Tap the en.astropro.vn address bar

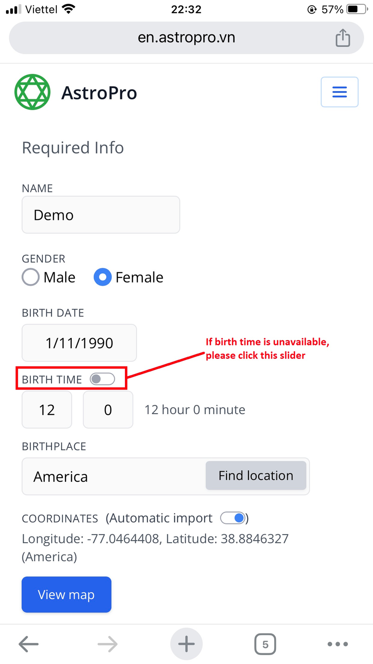click(186, 37)
